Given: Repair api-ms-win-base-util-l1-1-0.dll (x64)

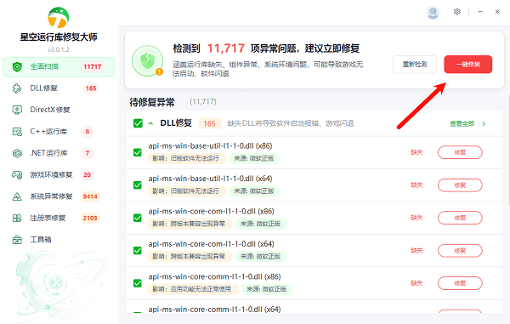Looking at the screenshot, I should (x=460, y=185).
